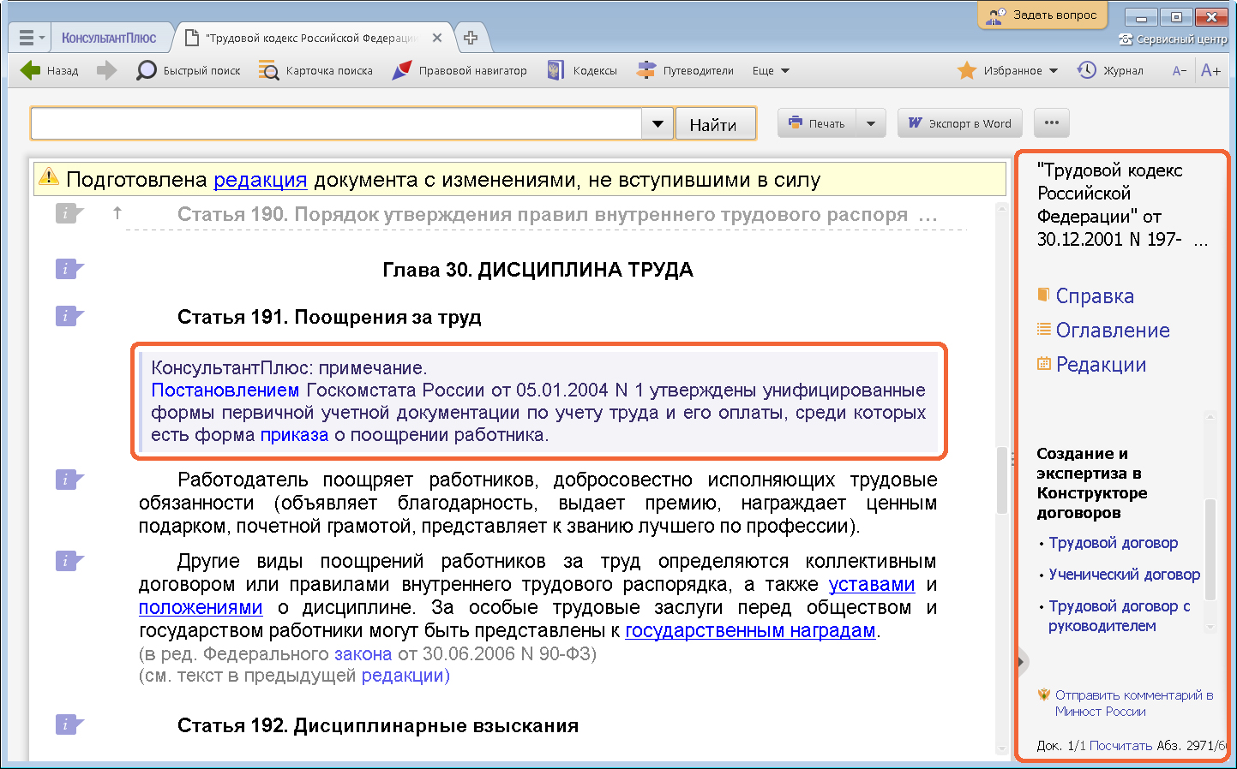Open Редакции in the side panel

(x=1101, y=365)
